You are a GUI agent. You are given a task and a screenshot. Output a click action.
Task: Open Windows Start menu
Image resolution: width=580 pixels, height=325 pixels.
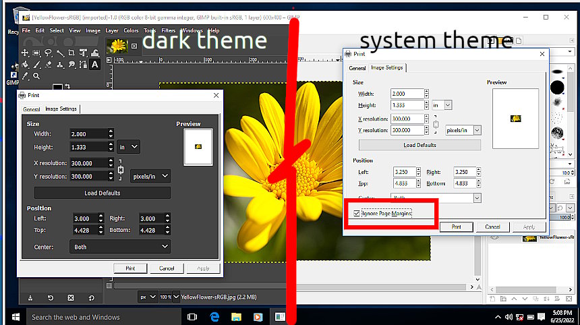click(16, 317)
